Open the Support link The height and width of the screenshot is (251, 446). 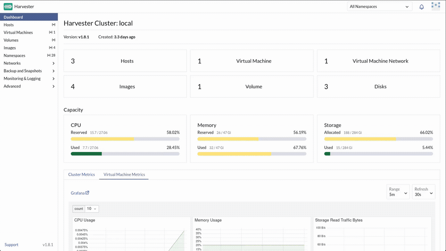[12, 244]
